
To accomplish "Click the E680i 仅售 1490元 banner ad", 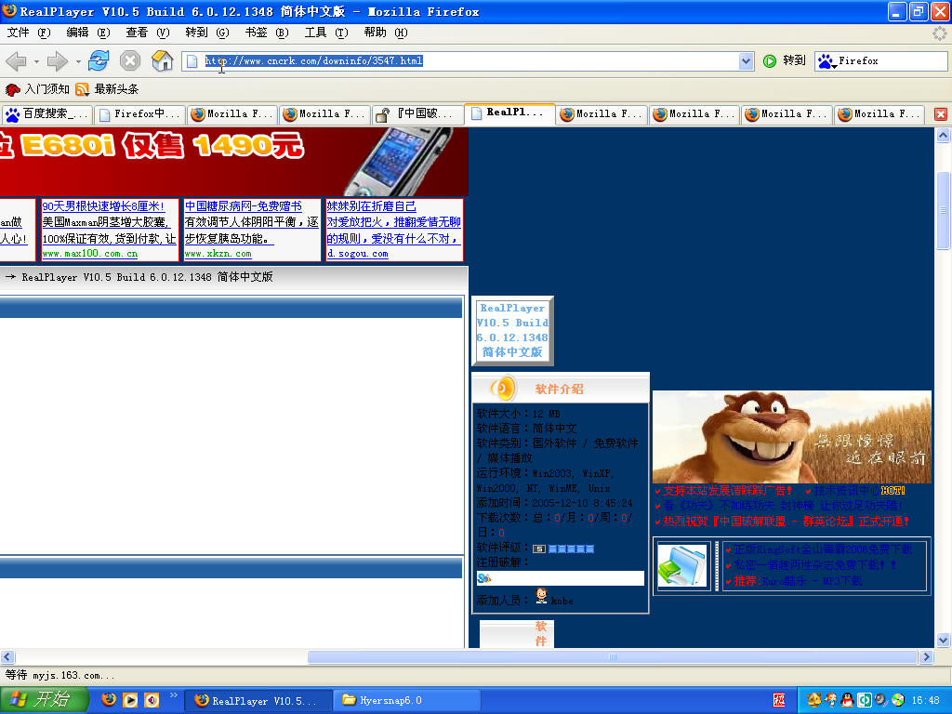I will click(x=233, y=162).
